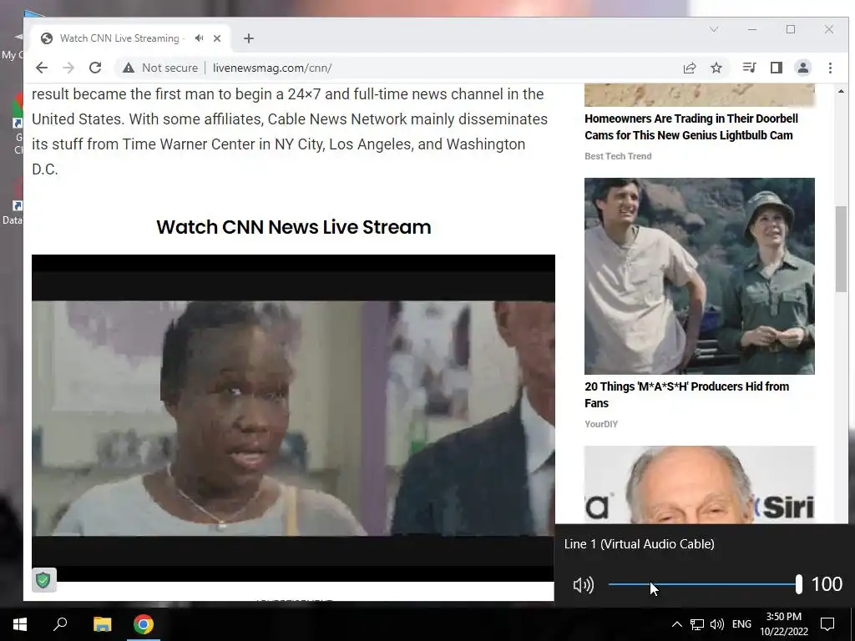Open the 20 Things 'M*A*S*H' Producers Hid link
The image size is (855, 641).
[x=686, y=395]
